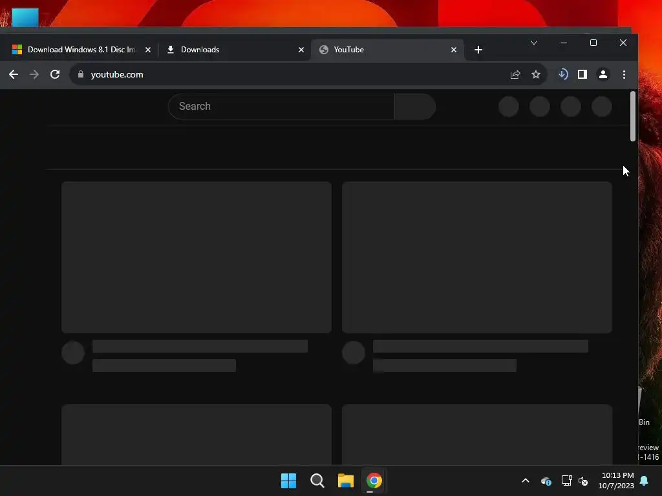The width and height of the screenshot is (662, 496).
Task: Show hidden system tray icons
Action: [x=526, y=480]
